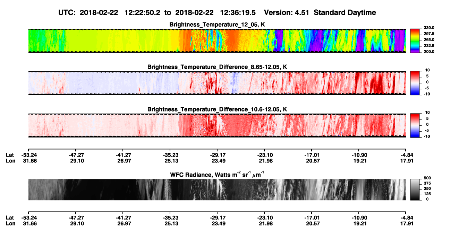Click the 'Lon' axis label under the 10.6-12.05 panel
This screenshot has width=451, height=231.
10,161
